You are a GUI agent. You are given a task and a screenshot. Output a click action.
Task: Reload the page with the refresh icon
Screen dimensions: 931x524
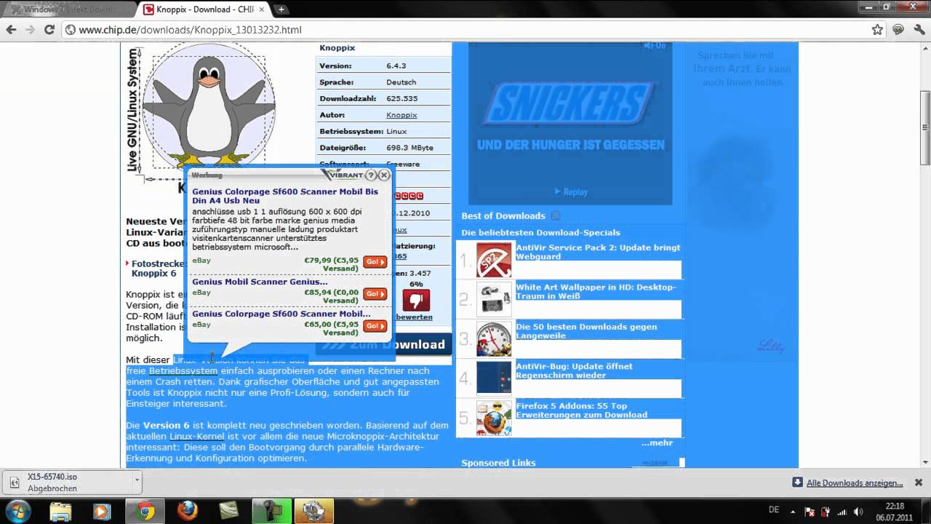point(49,30)
